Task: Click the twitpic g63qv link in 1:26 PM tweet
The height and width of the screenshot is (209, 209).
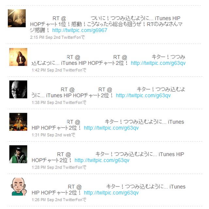Action: (x=111, y=193)
